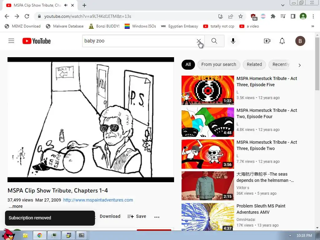Screen dimensions: 320x240
Task: Open the Windows ISOs bookmark
Action: click(140, 26)
